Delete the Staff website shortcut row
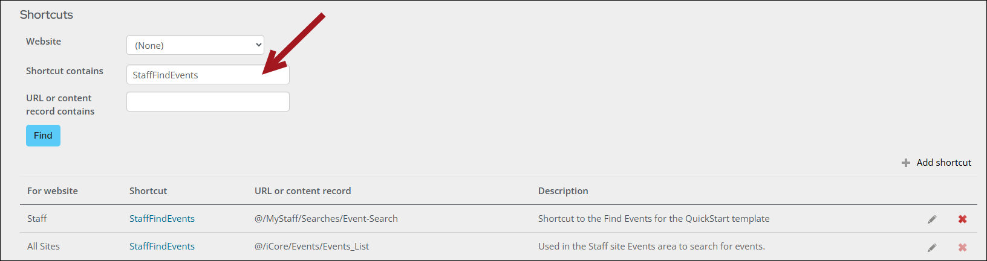Image resolution: width=987 pixels, height=261 pixels. (x=962, y=219)
